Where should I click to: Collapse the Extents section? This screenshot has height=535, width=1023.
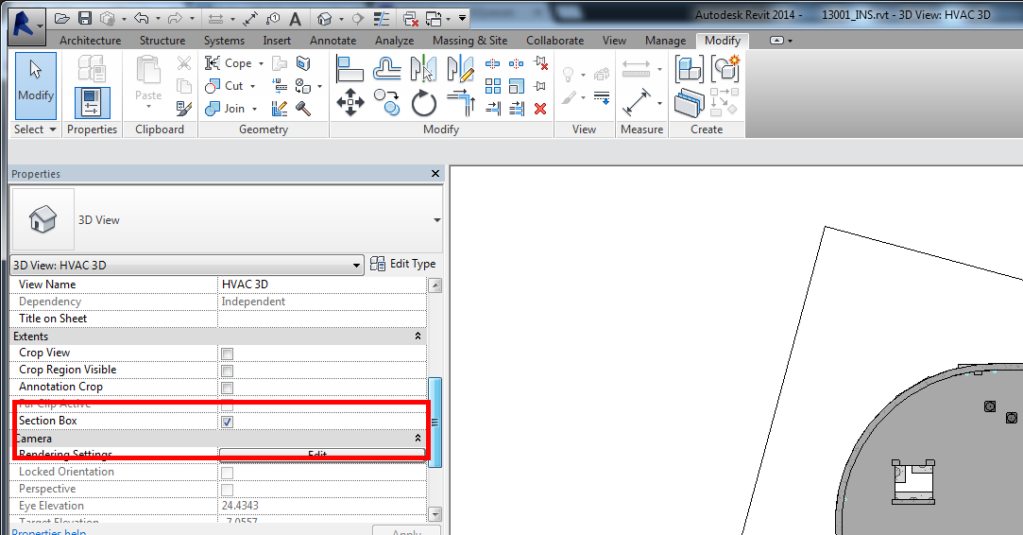coord(418,336)
